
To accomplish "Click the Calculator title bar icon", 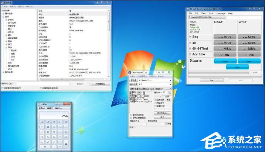I will click(39, 104).
